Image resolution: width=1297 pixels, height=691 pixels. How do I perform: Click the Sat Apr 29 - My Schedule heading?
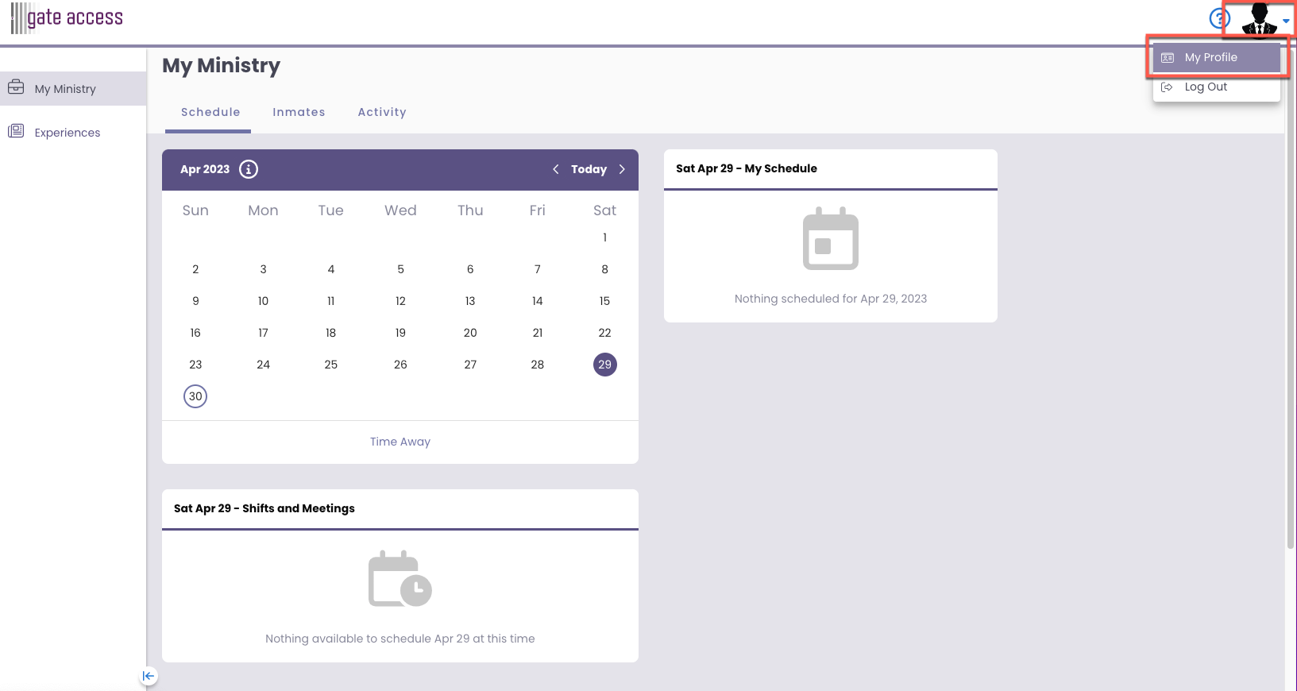[x=747, y=168]
